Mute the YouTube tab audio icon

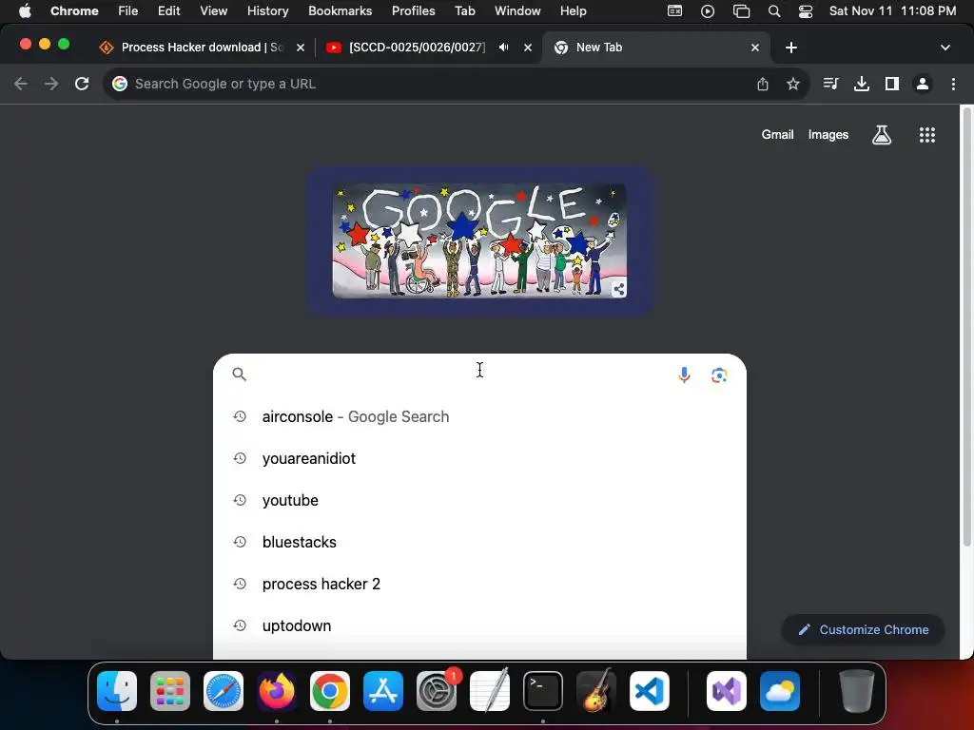coord(504,48)
